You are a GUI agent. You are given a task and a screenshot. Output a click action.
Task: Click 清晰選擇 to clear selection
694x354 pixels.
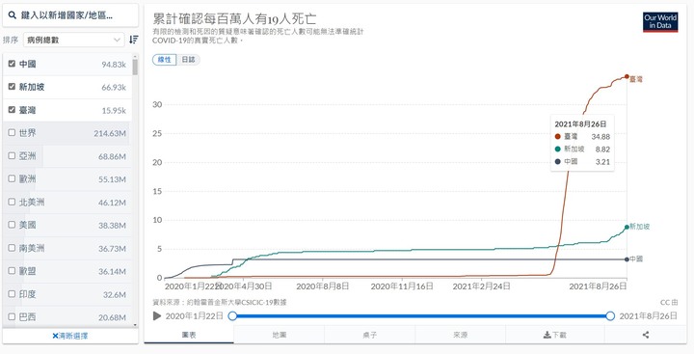[x=70, y=336]
